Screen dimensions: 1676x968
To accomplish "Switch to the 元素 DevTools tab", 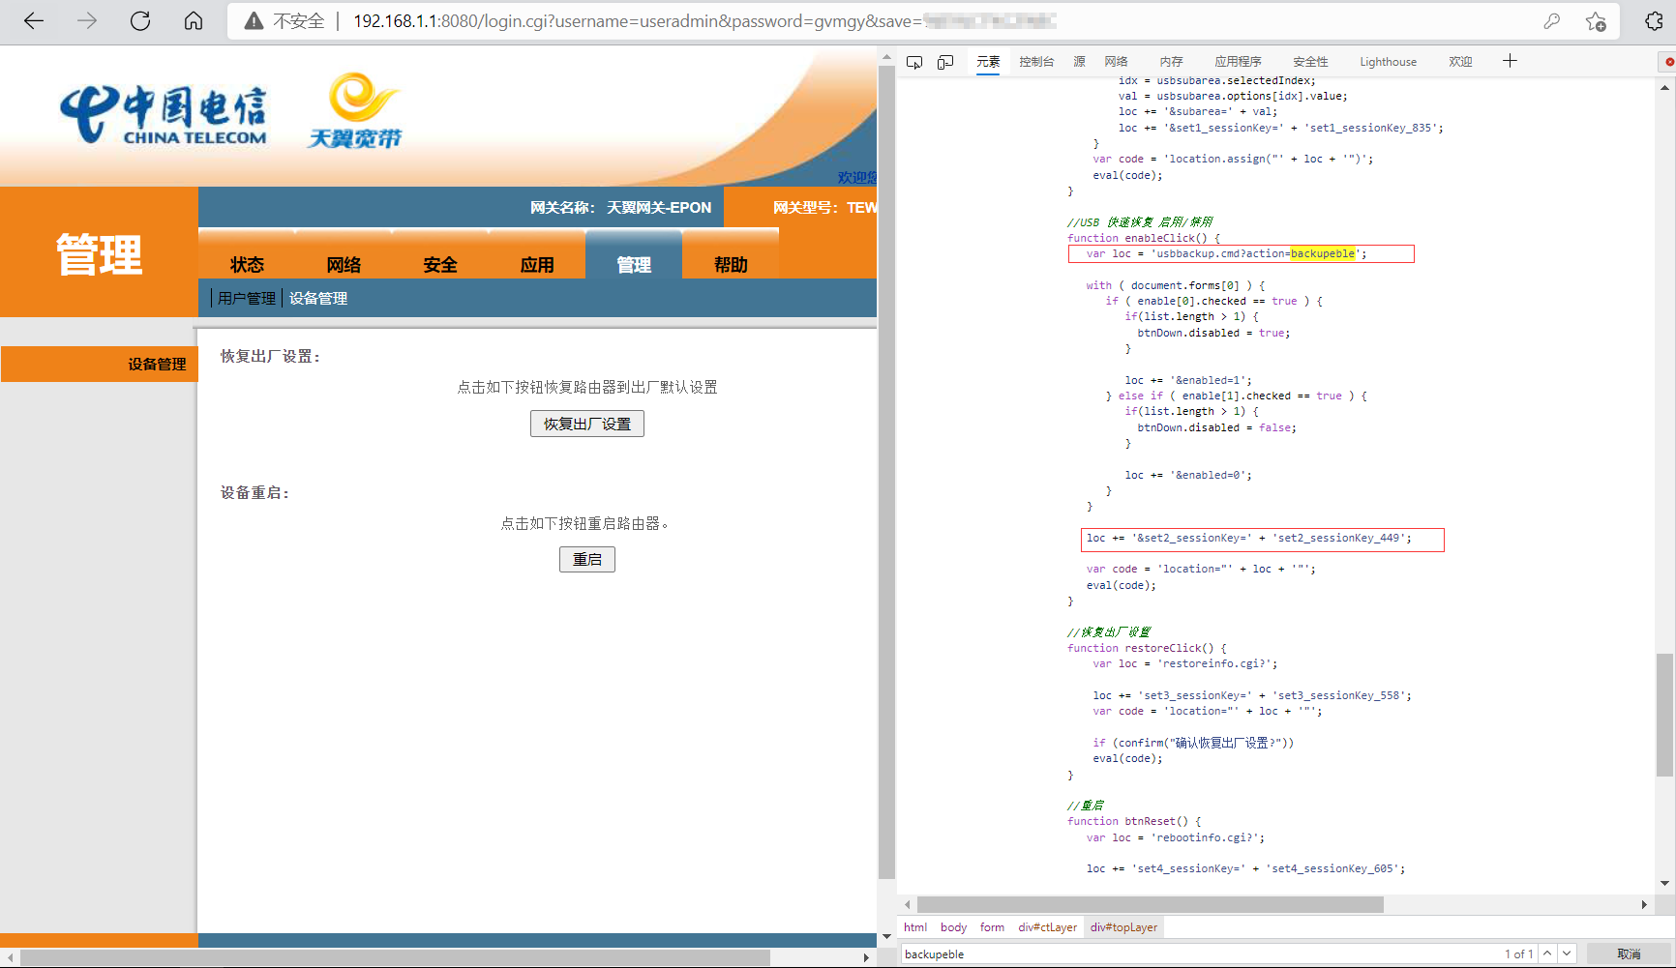I will tap(988, 62).
